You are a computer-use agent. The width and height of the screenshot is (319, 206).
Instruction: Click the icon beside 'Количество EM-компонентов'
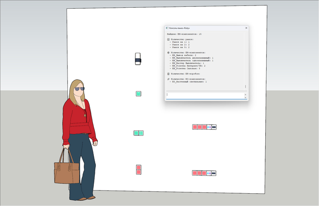tap(169, 53)
